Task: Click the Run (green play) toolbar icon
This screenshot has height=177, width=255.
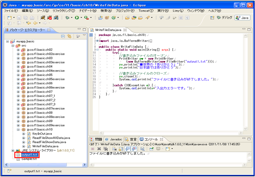Action: (x=77, y=17)
